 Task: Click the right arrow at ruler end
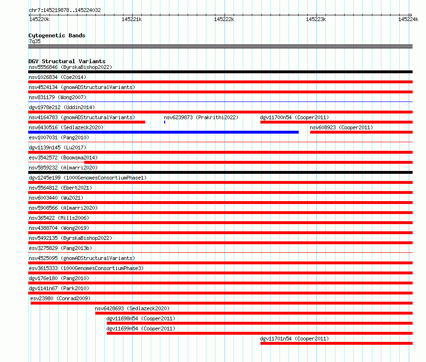point(411,15)
